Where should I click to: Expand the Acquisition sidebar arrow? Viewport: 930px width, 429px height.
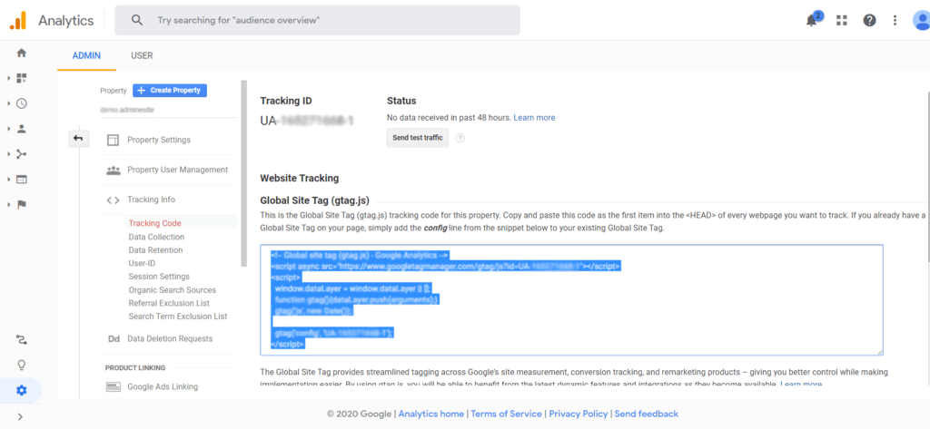point(8,154)
